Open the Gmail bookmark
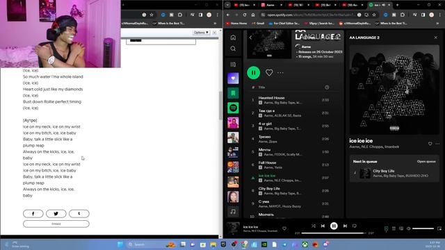Screen dimensions: 445x250 258,23
